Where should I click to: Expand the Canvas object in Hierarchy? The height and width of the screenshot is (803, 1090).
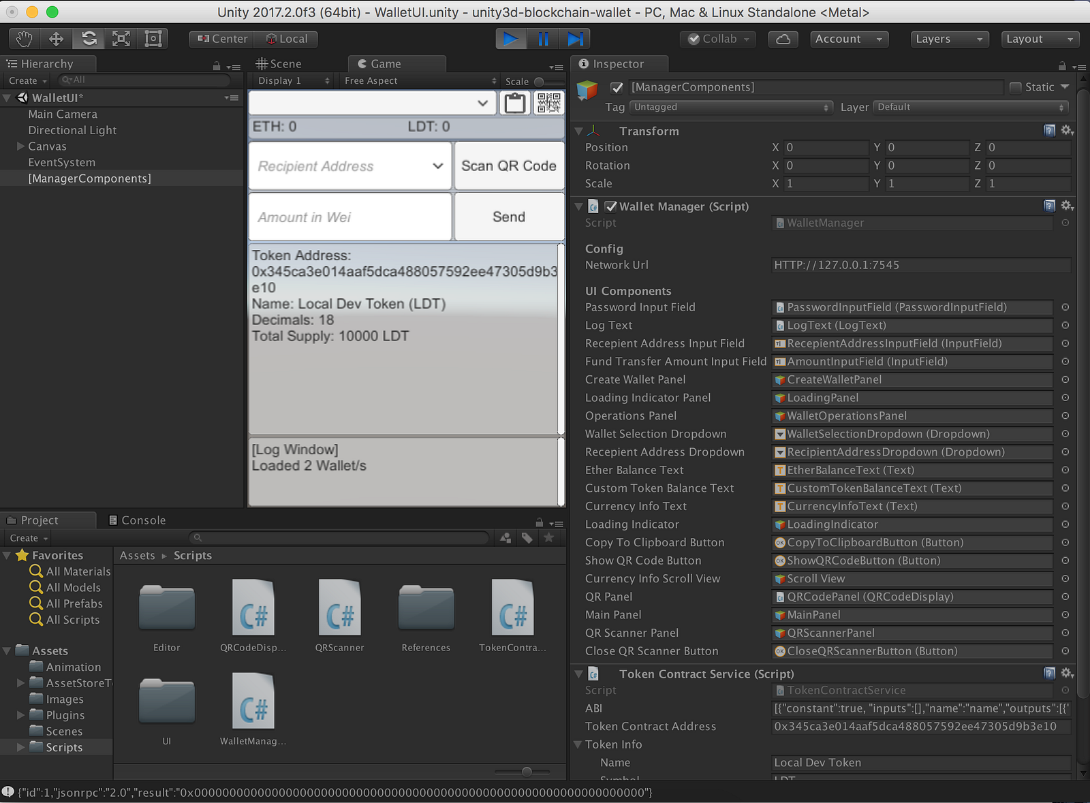tap(20, 146)
